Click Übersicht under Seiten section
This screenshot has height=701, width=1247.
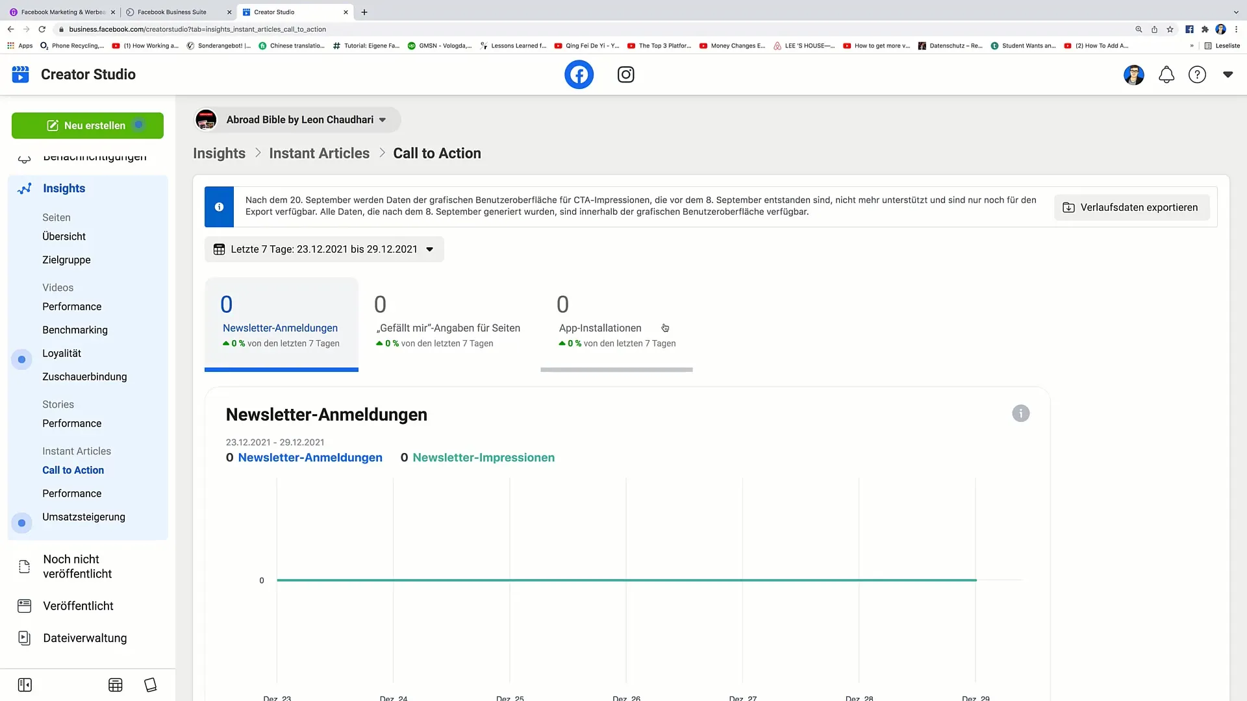64,236
